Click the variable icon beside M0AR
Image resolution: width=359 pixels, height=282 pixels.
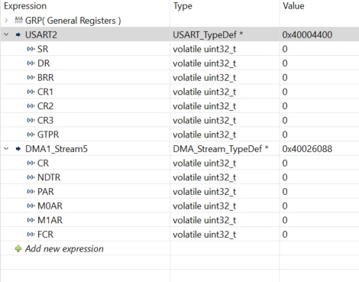(31, 206)
